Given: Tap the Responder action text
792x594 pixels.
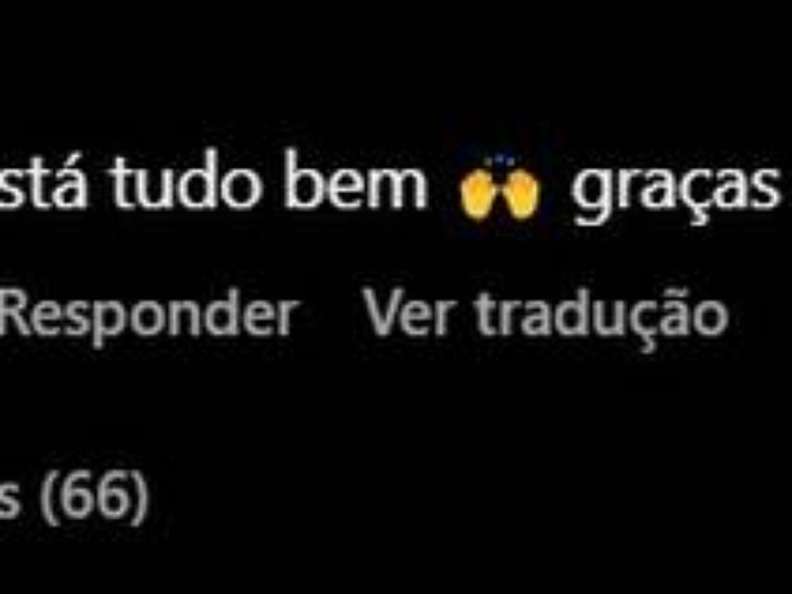Looking at the screenshot, I should pos(148,317).
